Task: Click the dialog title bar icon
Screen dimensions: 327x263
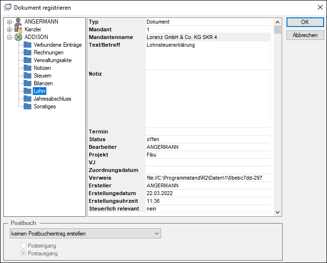Action: [x=8, y=7]
